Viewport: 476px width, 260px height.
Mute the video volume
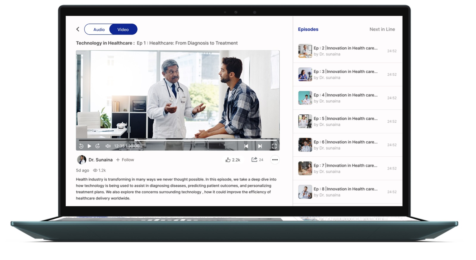point(108,146)
